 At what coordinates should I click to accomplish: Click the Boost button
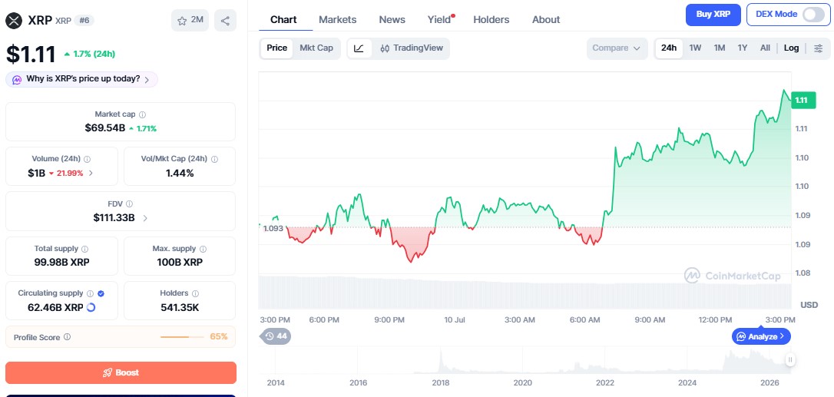[121, 372]
